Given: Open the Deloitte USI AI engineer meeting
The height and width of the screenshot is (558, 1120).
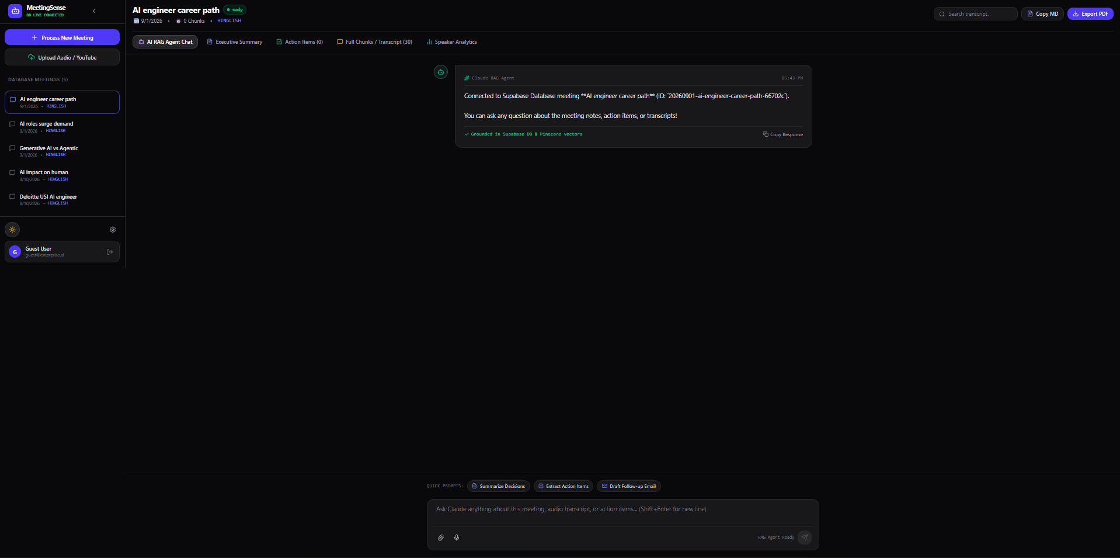Looking at the screenshot, I should pos(62,200).
